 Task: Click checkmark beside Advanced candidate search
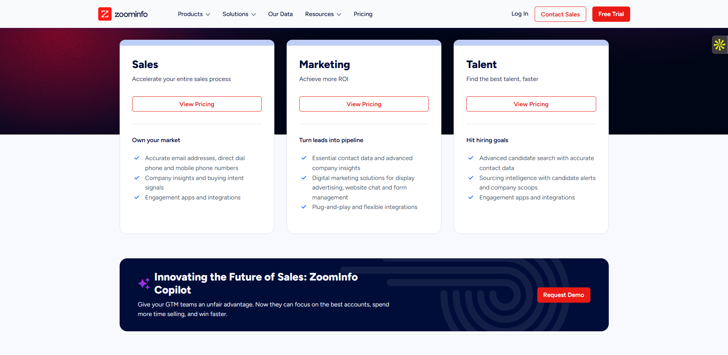(x=471, y=158)
